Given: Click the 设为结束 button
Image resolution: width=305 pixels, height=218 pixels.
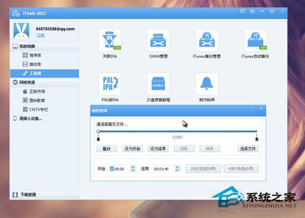Looking at the screenshot, I should pos(158,149).
